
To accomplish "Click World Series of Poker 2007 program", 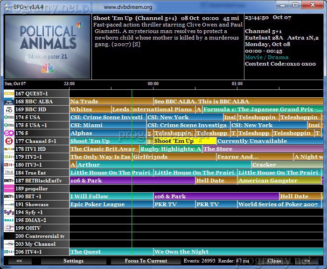I will [x=278, y=204].
